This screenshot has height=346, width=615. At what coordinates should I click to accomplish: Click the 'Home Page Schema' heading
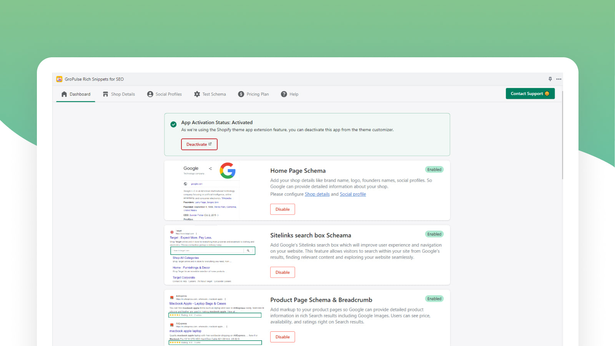point(298,171)
